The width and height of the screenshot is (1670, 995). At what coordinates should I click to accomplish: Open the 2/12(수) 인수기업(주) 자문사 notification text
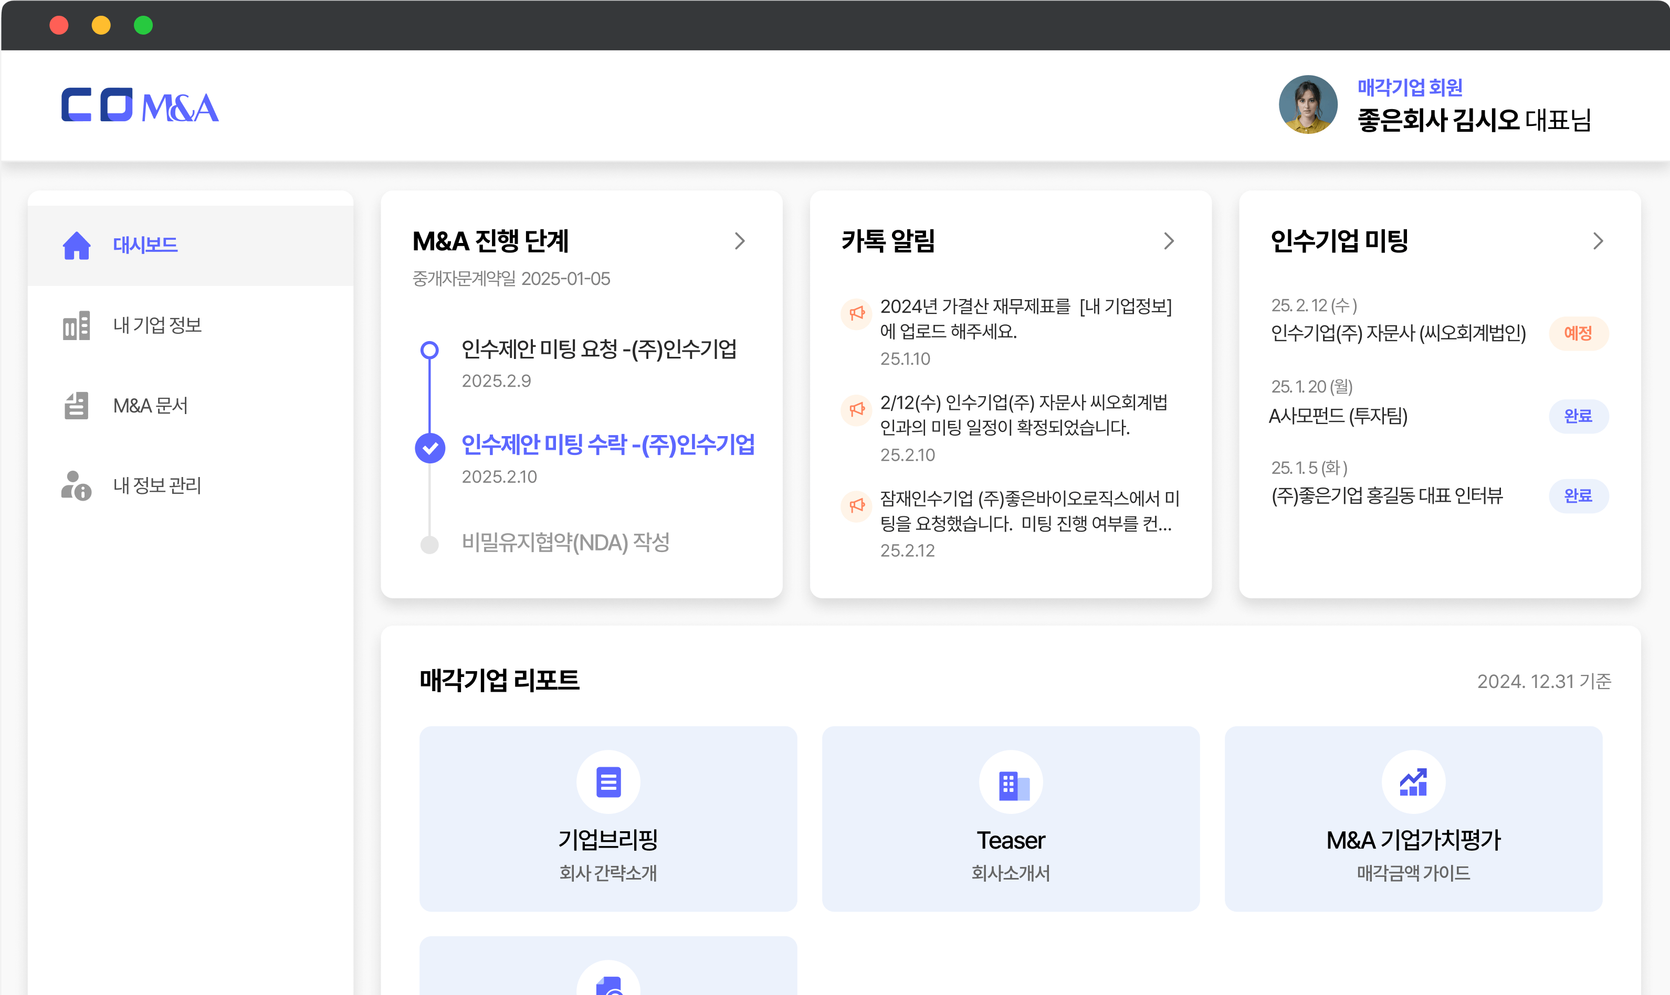(1024, 415)
